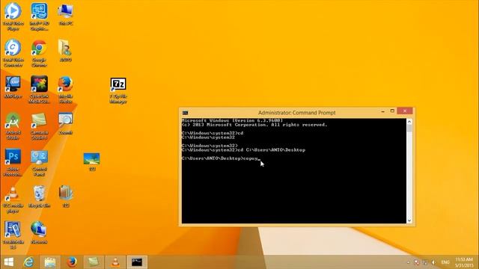Viewport: 479px width, 269px height.
Task: Switch to Firefox on the taskbar
Action: click(72, 262)
